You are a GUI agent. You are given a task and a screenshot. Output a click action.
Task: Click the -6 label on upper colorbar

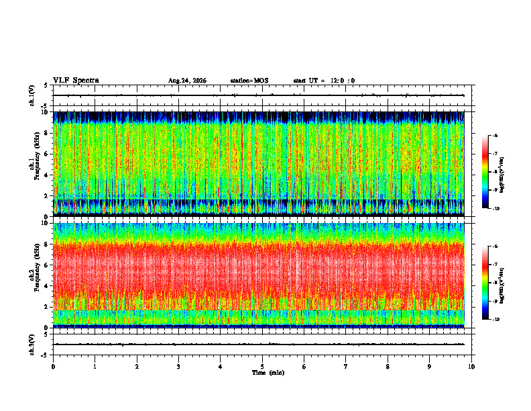(495, 135)
